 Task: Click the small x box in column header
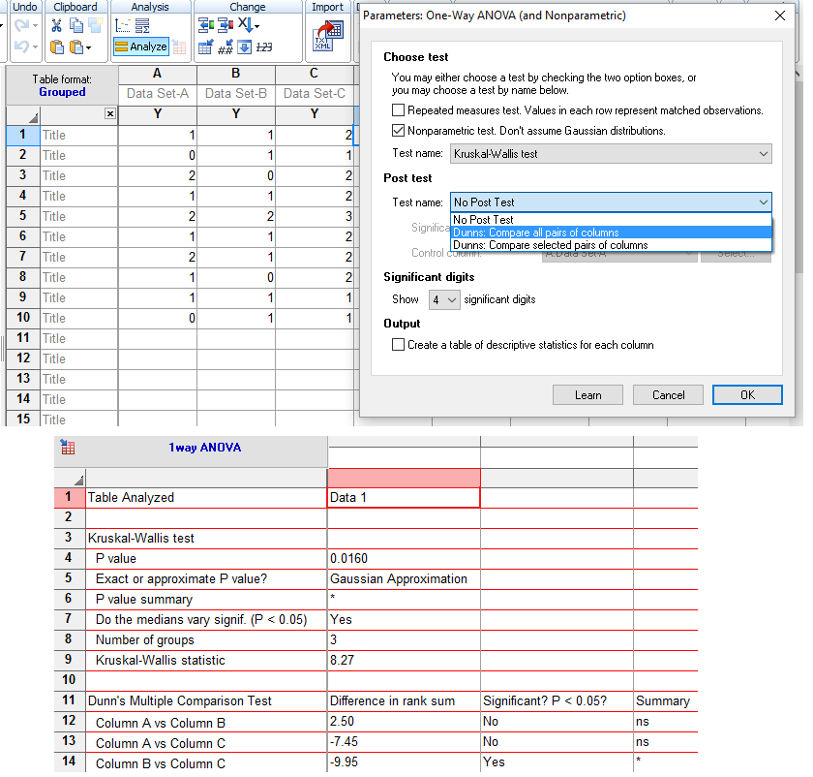click(x=110, y=113)
